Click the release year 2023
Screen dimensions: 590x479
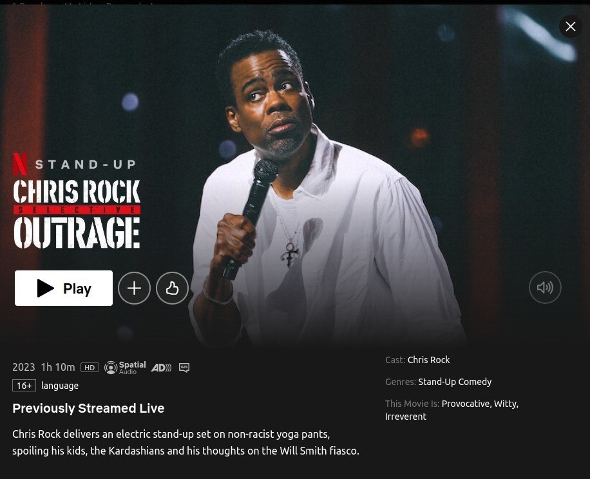click(x=24, y=367)
